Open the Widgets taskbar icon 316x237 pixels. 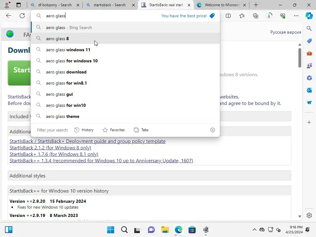pos(9,230)
